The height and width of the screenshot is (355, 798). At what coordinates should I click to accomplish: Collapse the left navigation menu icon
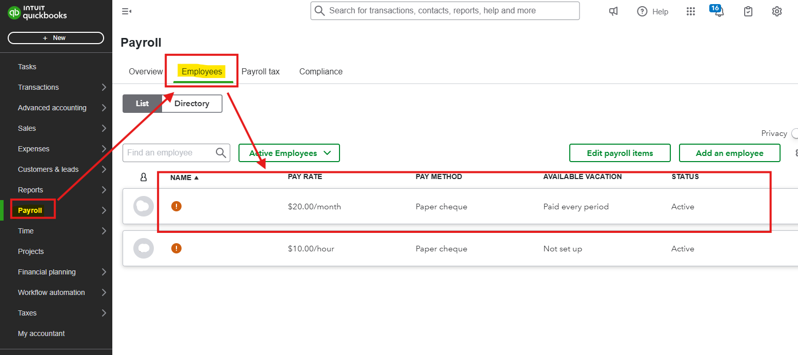coord(126,11)
